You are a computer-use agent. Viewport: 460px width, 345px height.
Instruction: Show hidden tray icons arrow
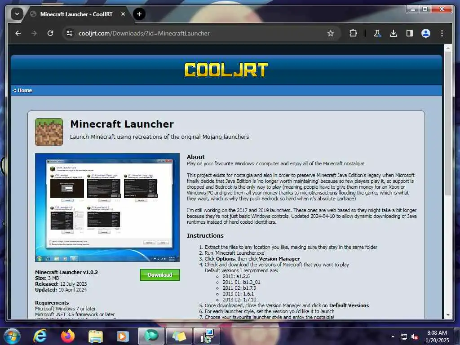point(393,336)
